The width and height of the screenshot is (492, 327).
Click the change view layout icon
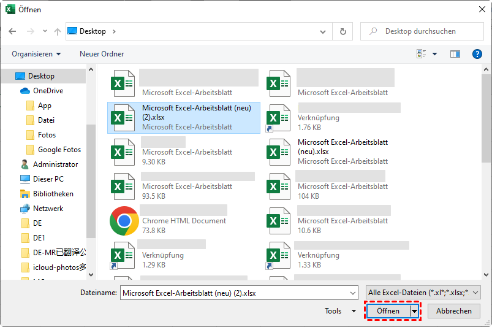tap(422, 54)
